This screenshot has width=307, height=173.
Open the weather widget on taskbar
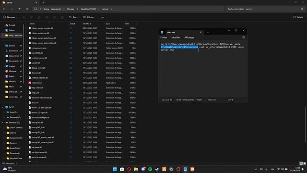[10, 169]
